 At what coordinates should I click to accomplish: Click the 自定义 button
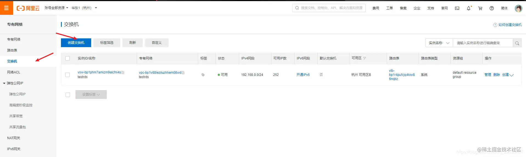pyautogui.click(x=157, y=43)
